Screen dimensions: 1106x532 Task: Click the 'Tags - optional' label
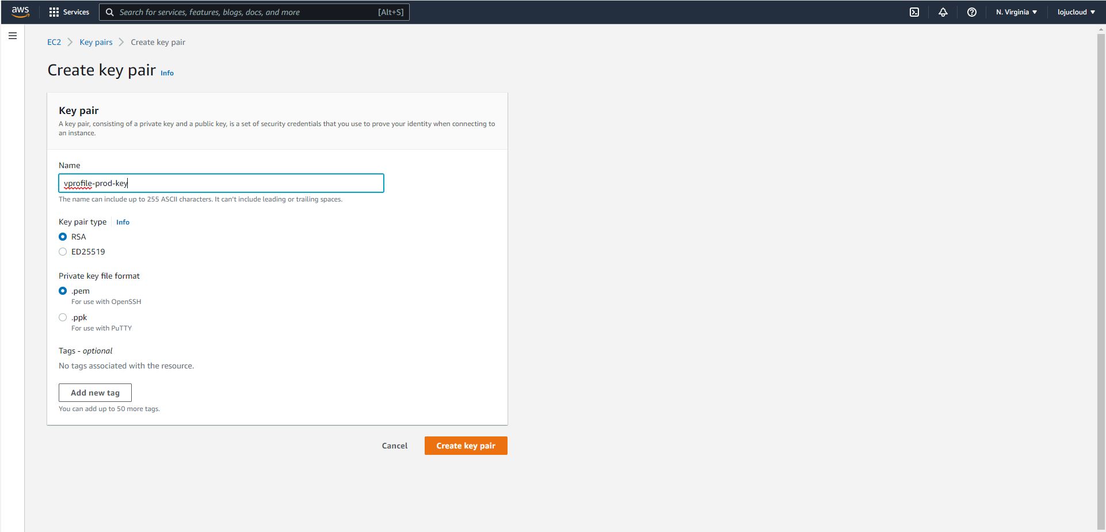point(85,351)
